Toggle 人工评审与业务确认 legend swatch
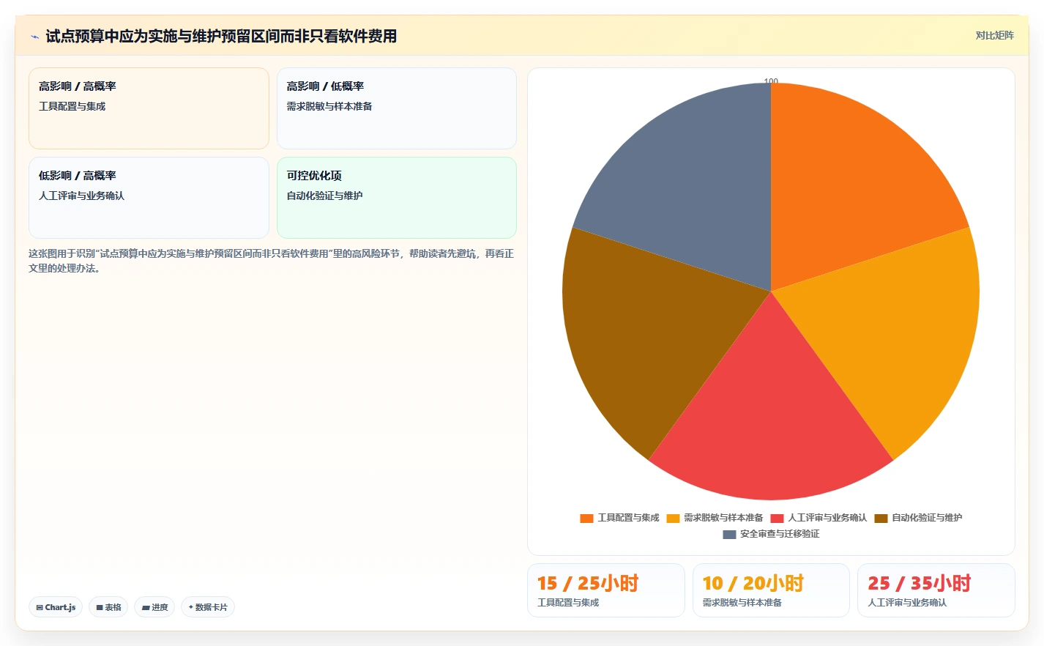 click(x=777, y=518)
